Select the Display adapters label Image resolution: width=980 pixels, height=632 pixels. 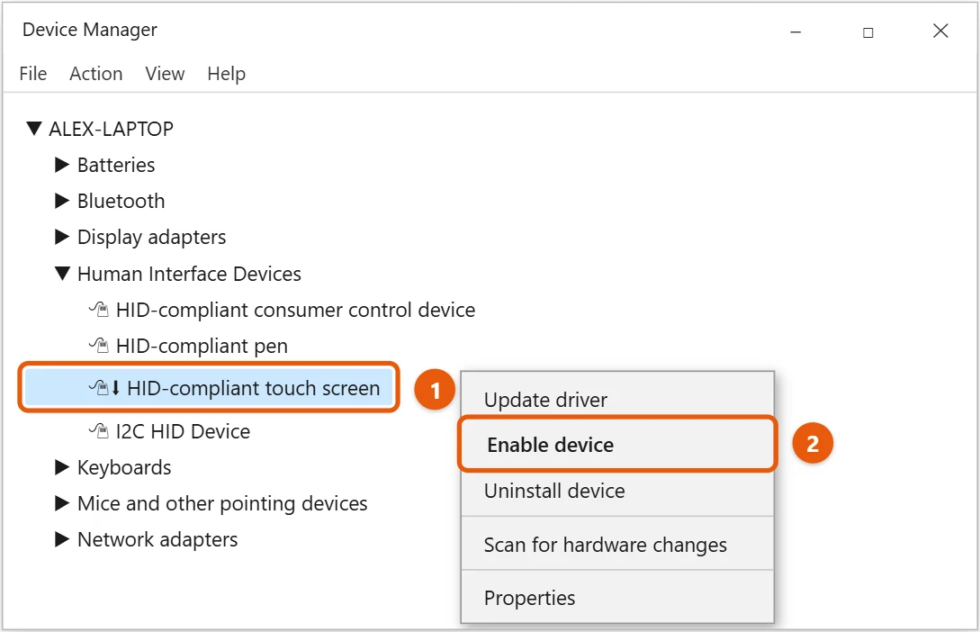151,238
